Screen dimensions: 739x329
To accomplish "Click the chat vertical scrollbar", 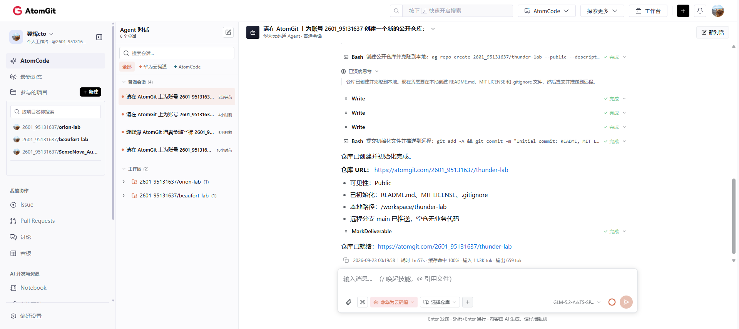I will pyautogui.click(x=734, y=215).
